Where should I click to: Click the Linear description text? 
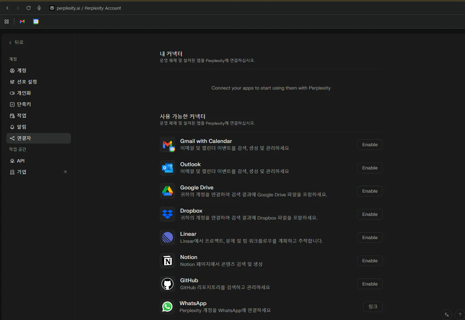coord(251,241)
